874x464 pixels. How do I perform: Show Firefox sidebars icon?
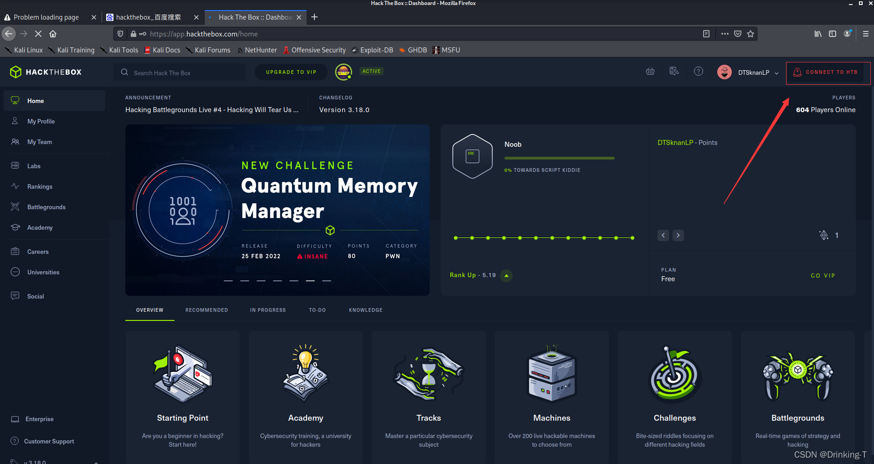pos(833,34)
